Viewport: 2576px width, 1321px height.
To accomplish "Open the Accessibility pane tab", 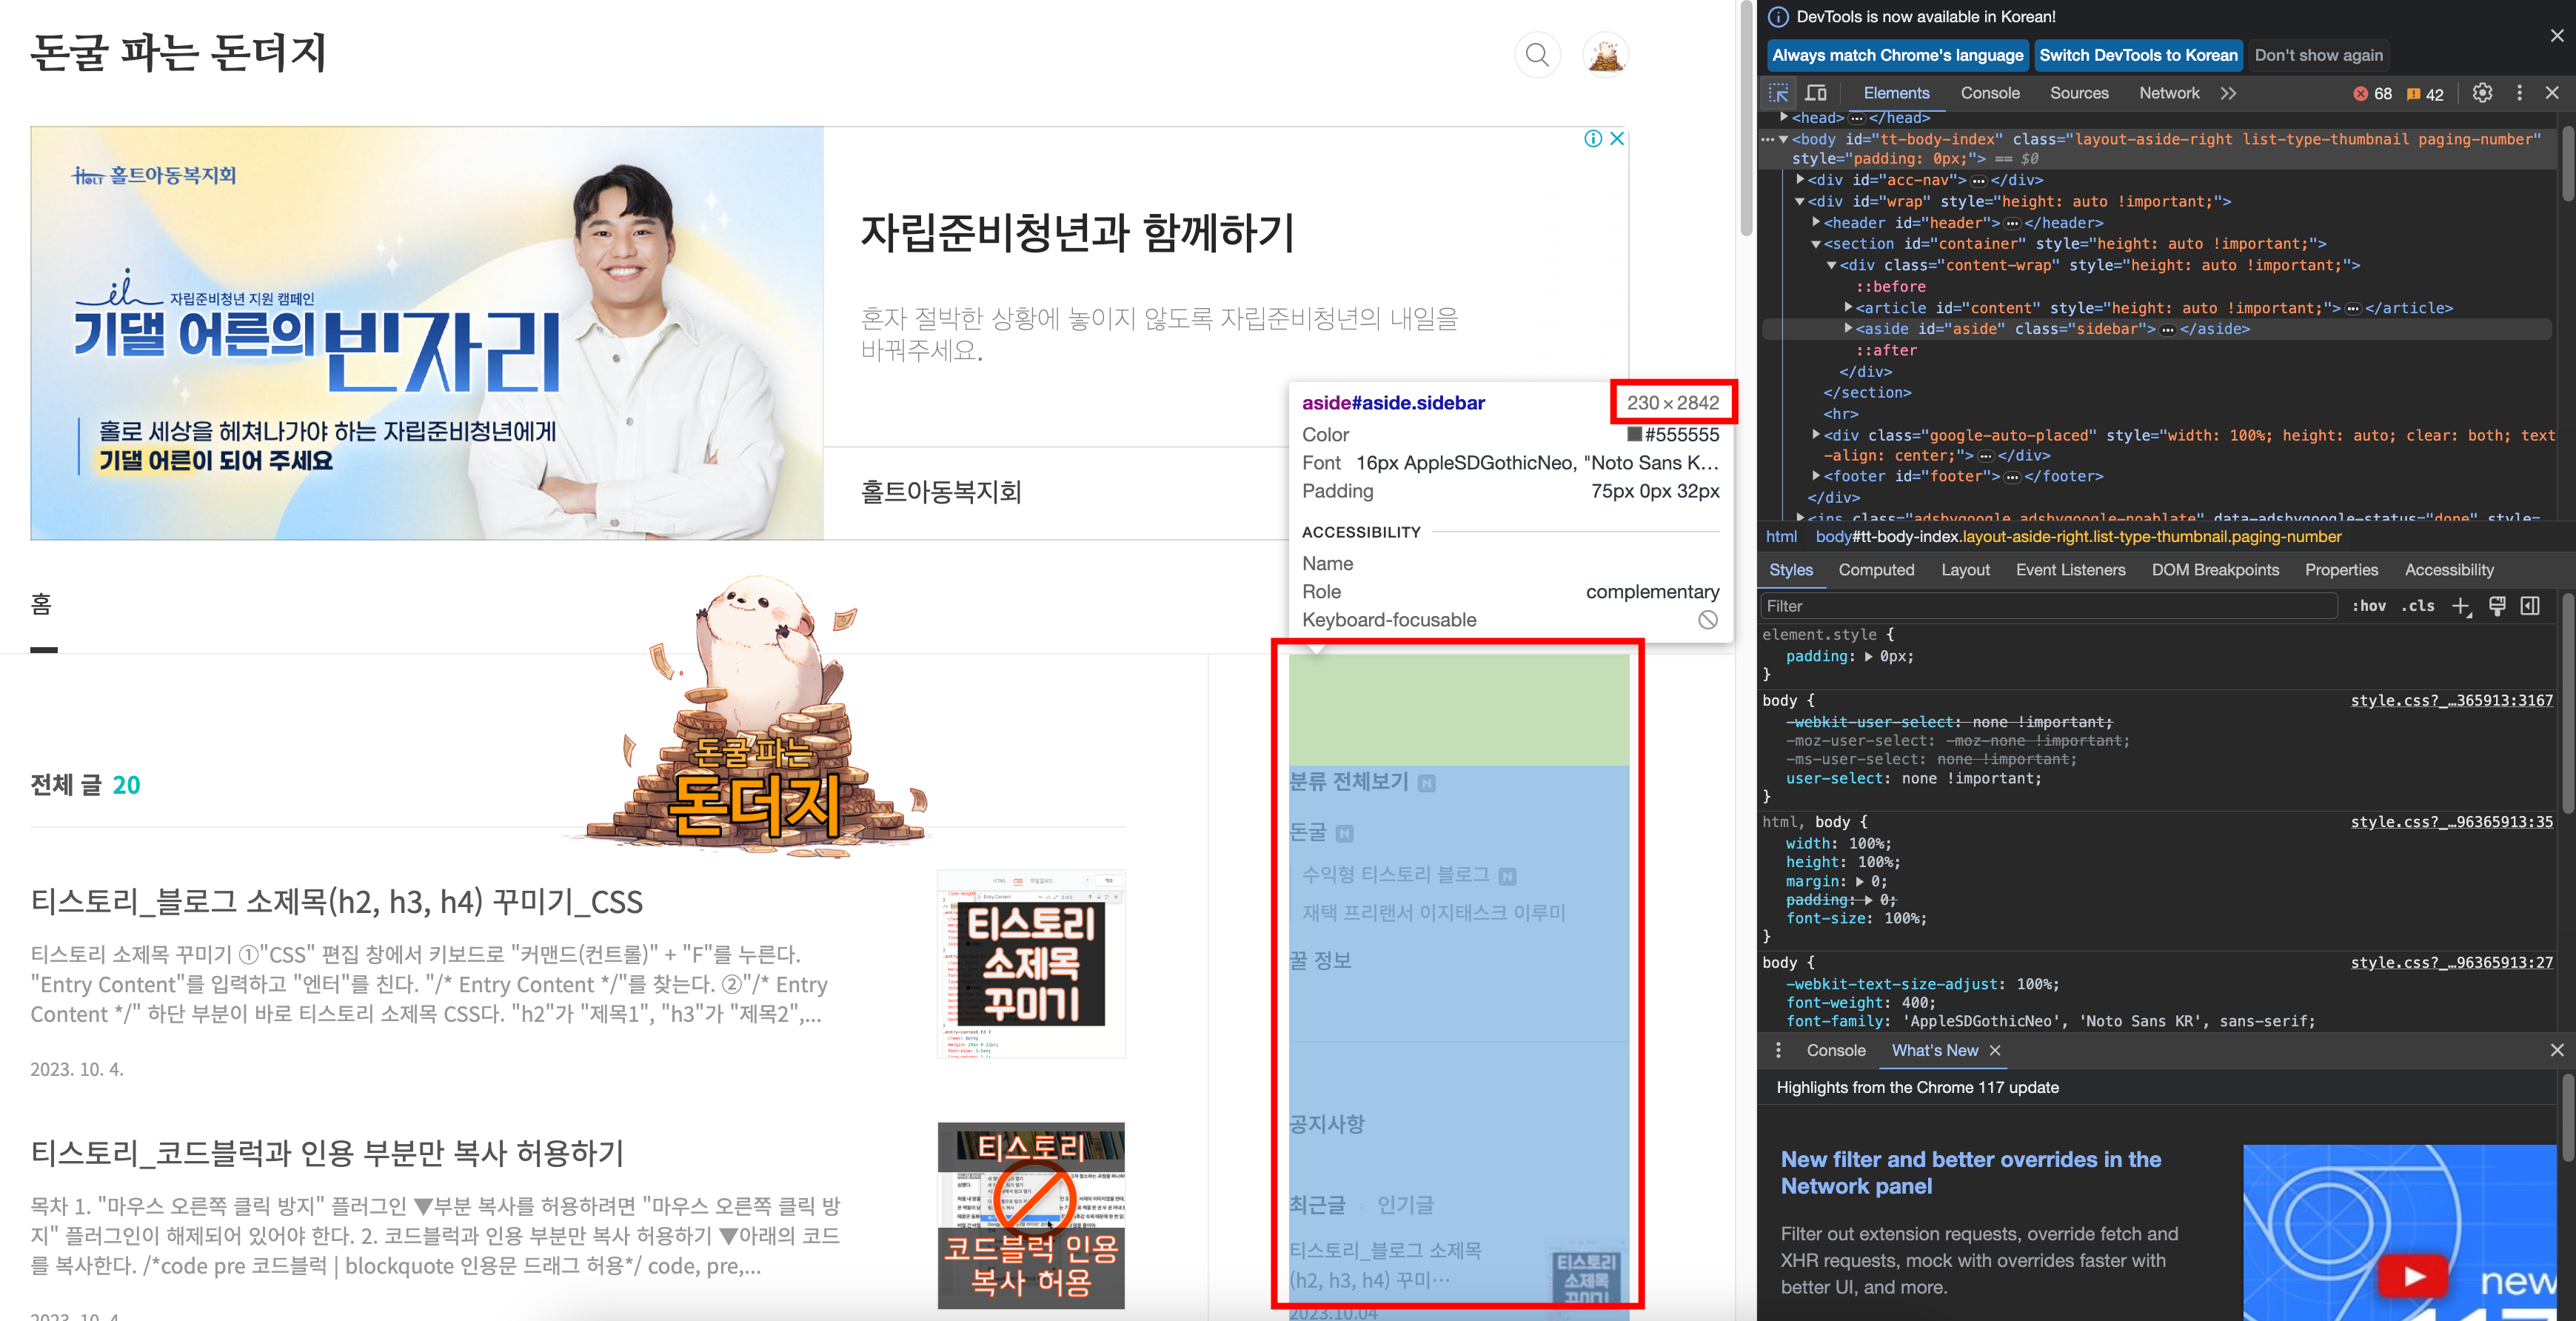I will click(2449, 570).
